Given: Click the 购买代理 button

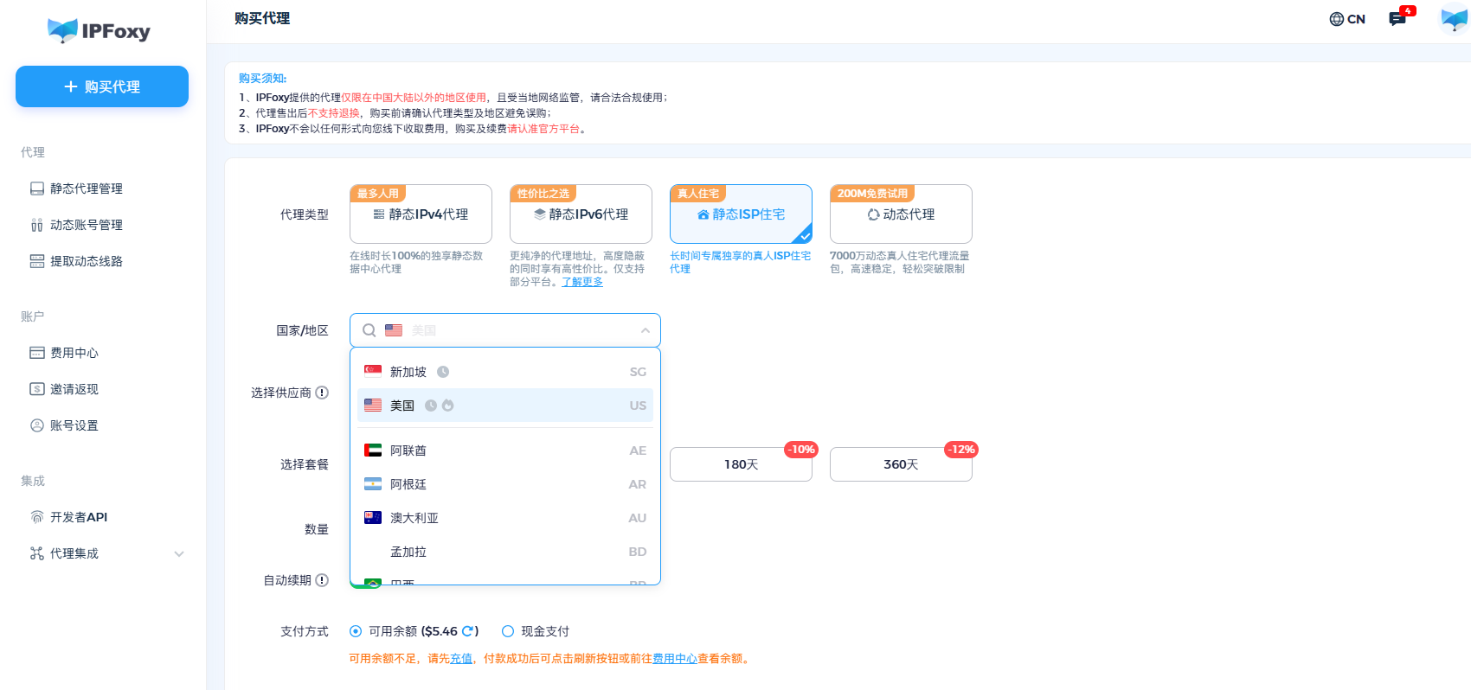Looking at the screenshot, I should coord(102,86).
